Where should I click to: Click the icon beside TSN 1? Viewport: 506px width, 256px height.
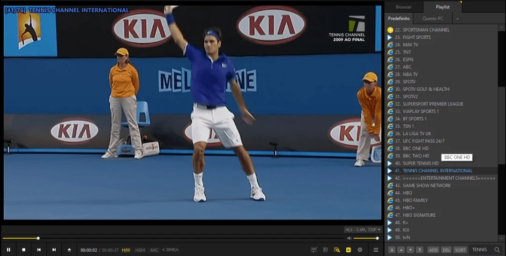pyautogui.click(x=390, y=126)
